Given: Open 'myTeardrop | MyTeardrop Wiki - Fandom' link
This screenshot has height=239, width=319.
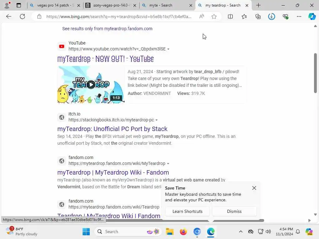Looking at the screenshot, I should (x=113, y=172).
